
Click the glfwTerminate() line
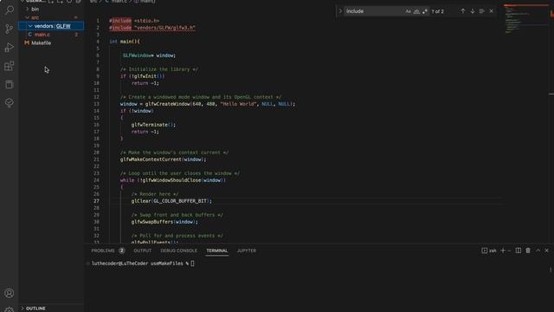(153, 125)
